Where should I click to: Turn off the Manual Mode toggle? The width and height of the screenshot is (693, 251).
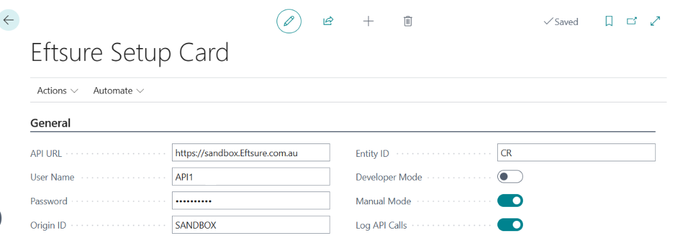coord(510,200)
